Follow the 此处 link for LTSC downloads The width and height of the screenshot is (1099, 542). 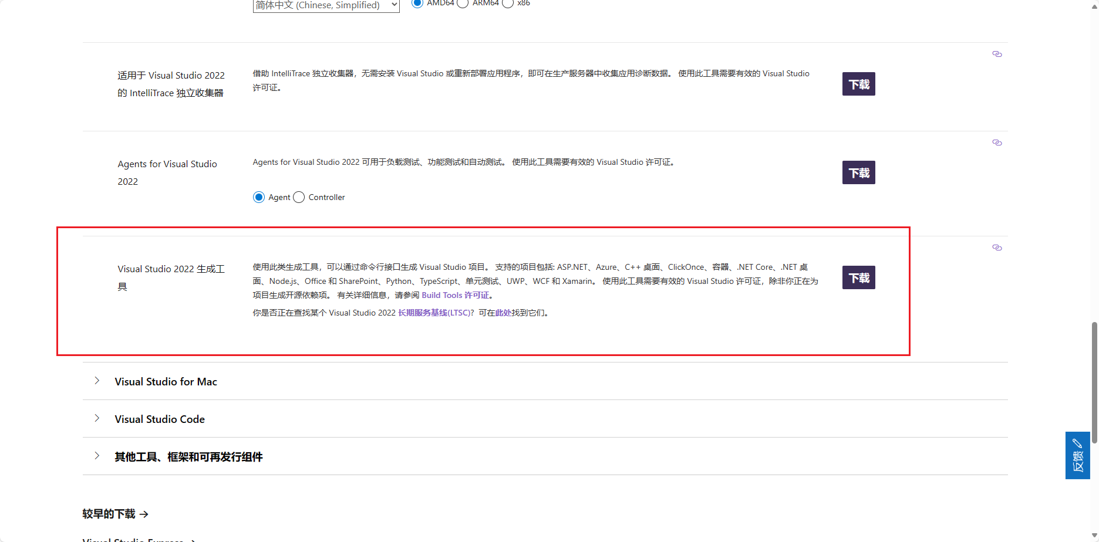tap(503, 313)
